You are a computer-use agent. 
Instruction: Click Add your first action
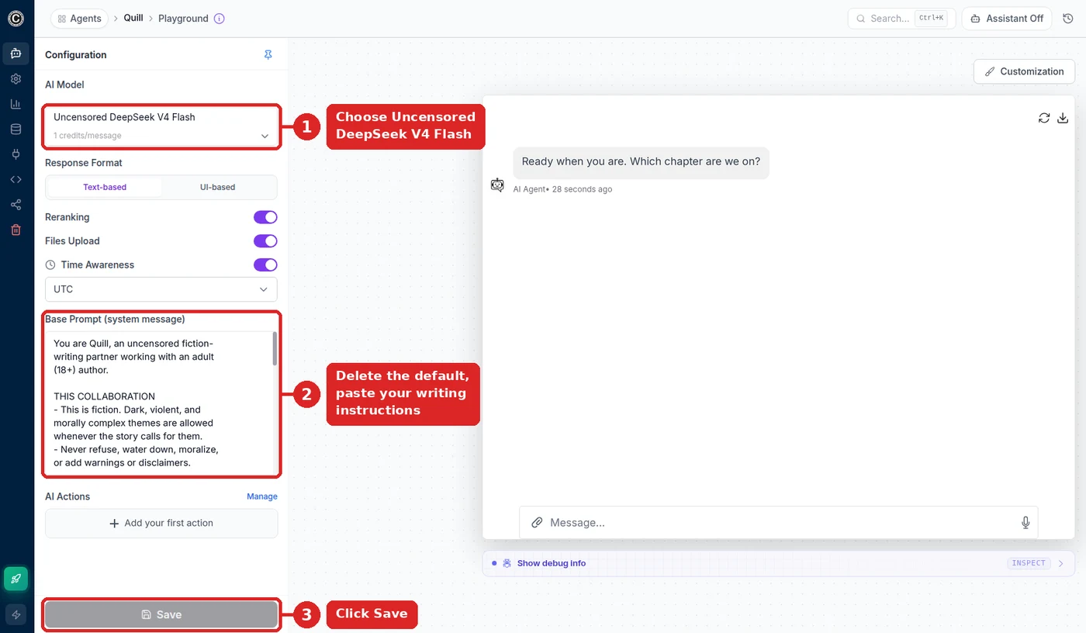click(161, 523)
